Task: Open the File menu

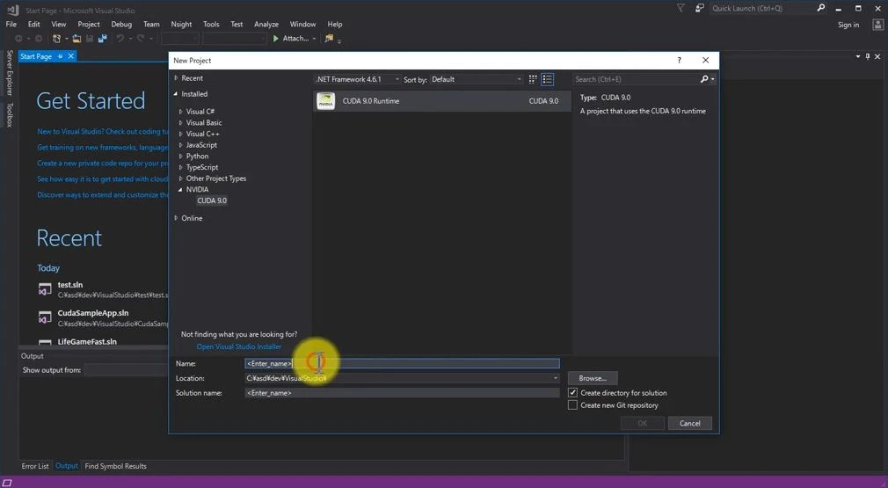Action: [11, 24]
